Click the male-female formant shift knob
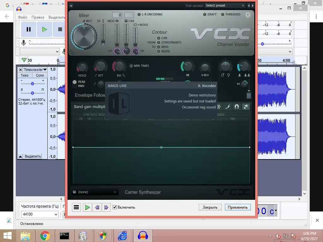 225,66
